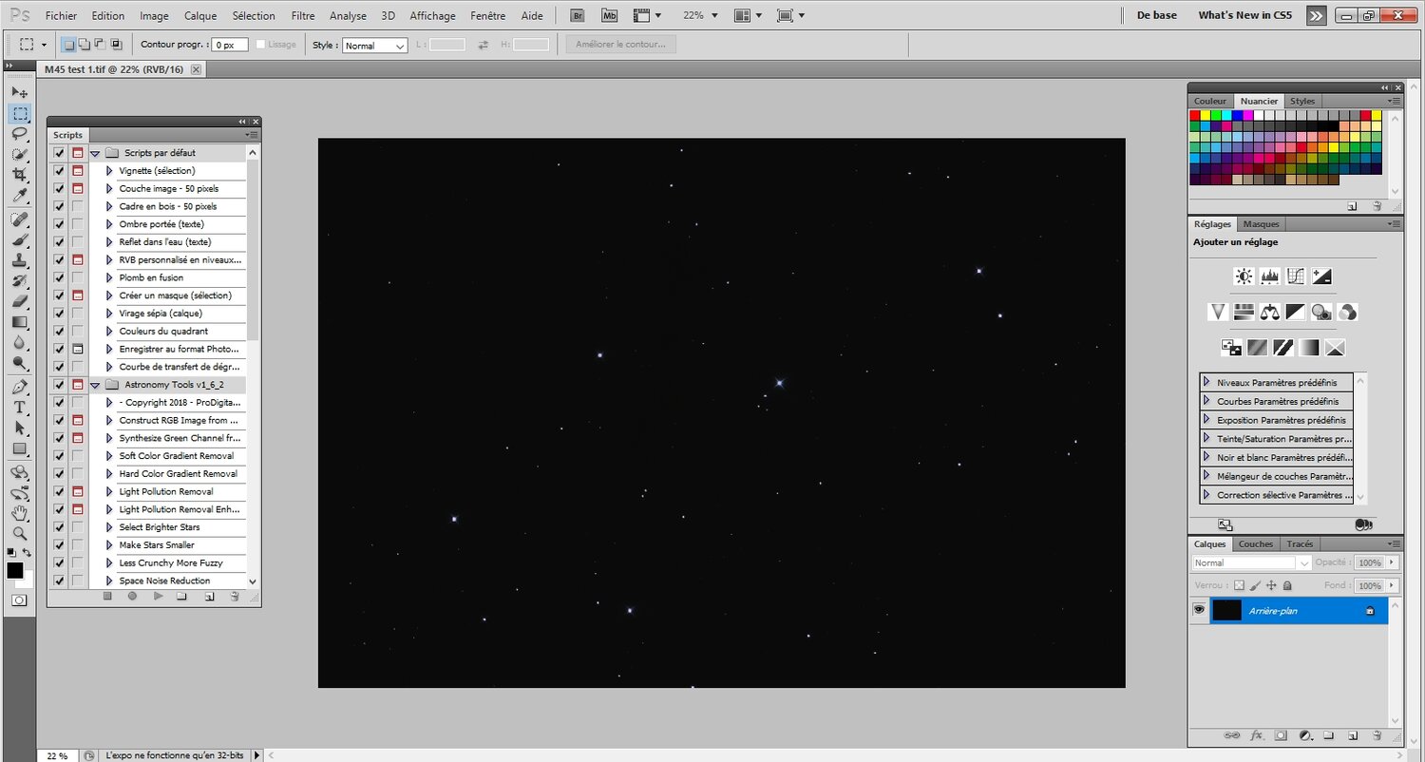Image resolution: width=1425 pixels, height=762 pixels.
Task: Select the Hand tool
Action: click(19, 513)
